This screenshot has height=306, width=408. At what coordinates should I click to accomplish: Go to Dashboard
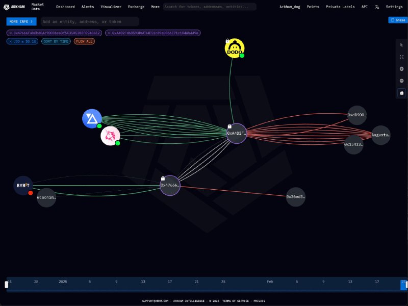pos(65,7)
